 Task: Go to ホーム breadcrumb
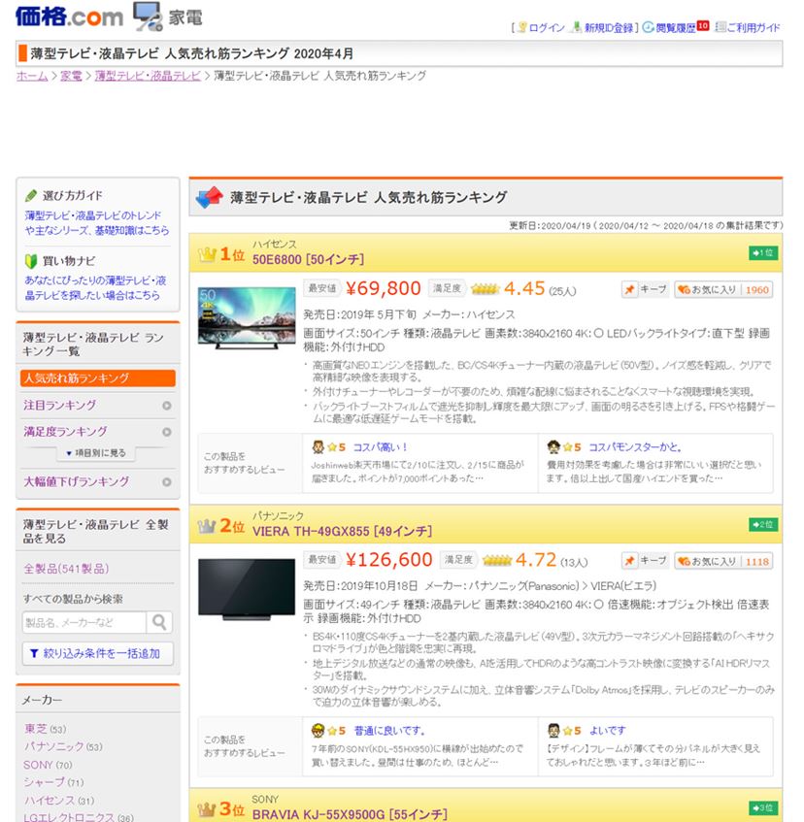pos(32,76)
